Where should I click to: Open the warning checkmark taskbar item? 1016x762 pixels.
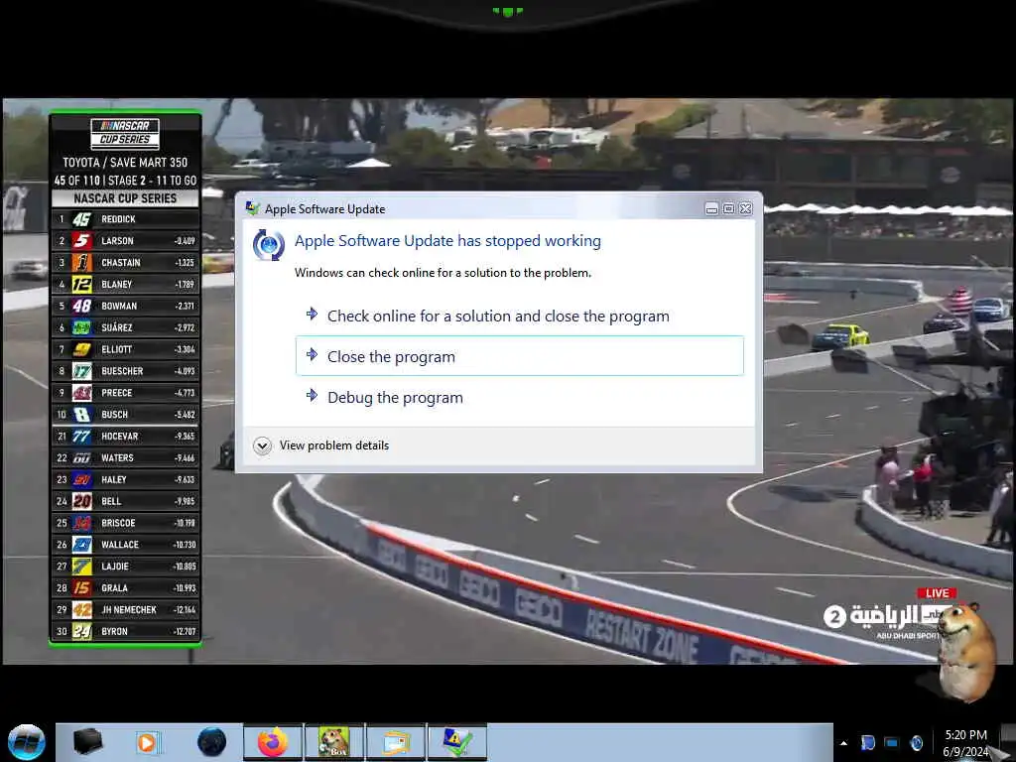tap(456, 742)
